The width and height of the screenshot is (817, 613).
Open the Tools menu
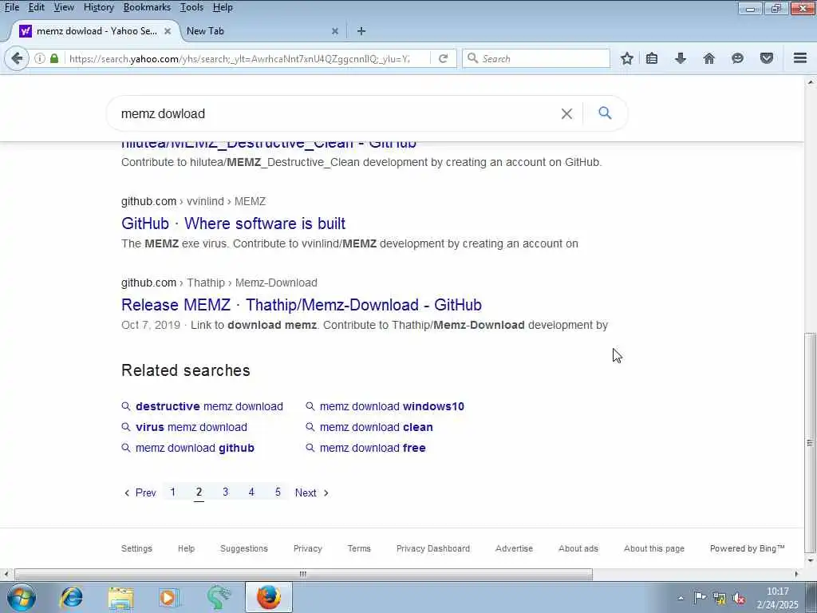tap(191, 7)
